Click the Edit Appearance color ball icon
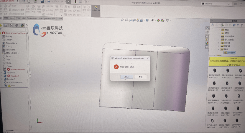This screenshot has height=133, width=245. [x=158, y=20]
